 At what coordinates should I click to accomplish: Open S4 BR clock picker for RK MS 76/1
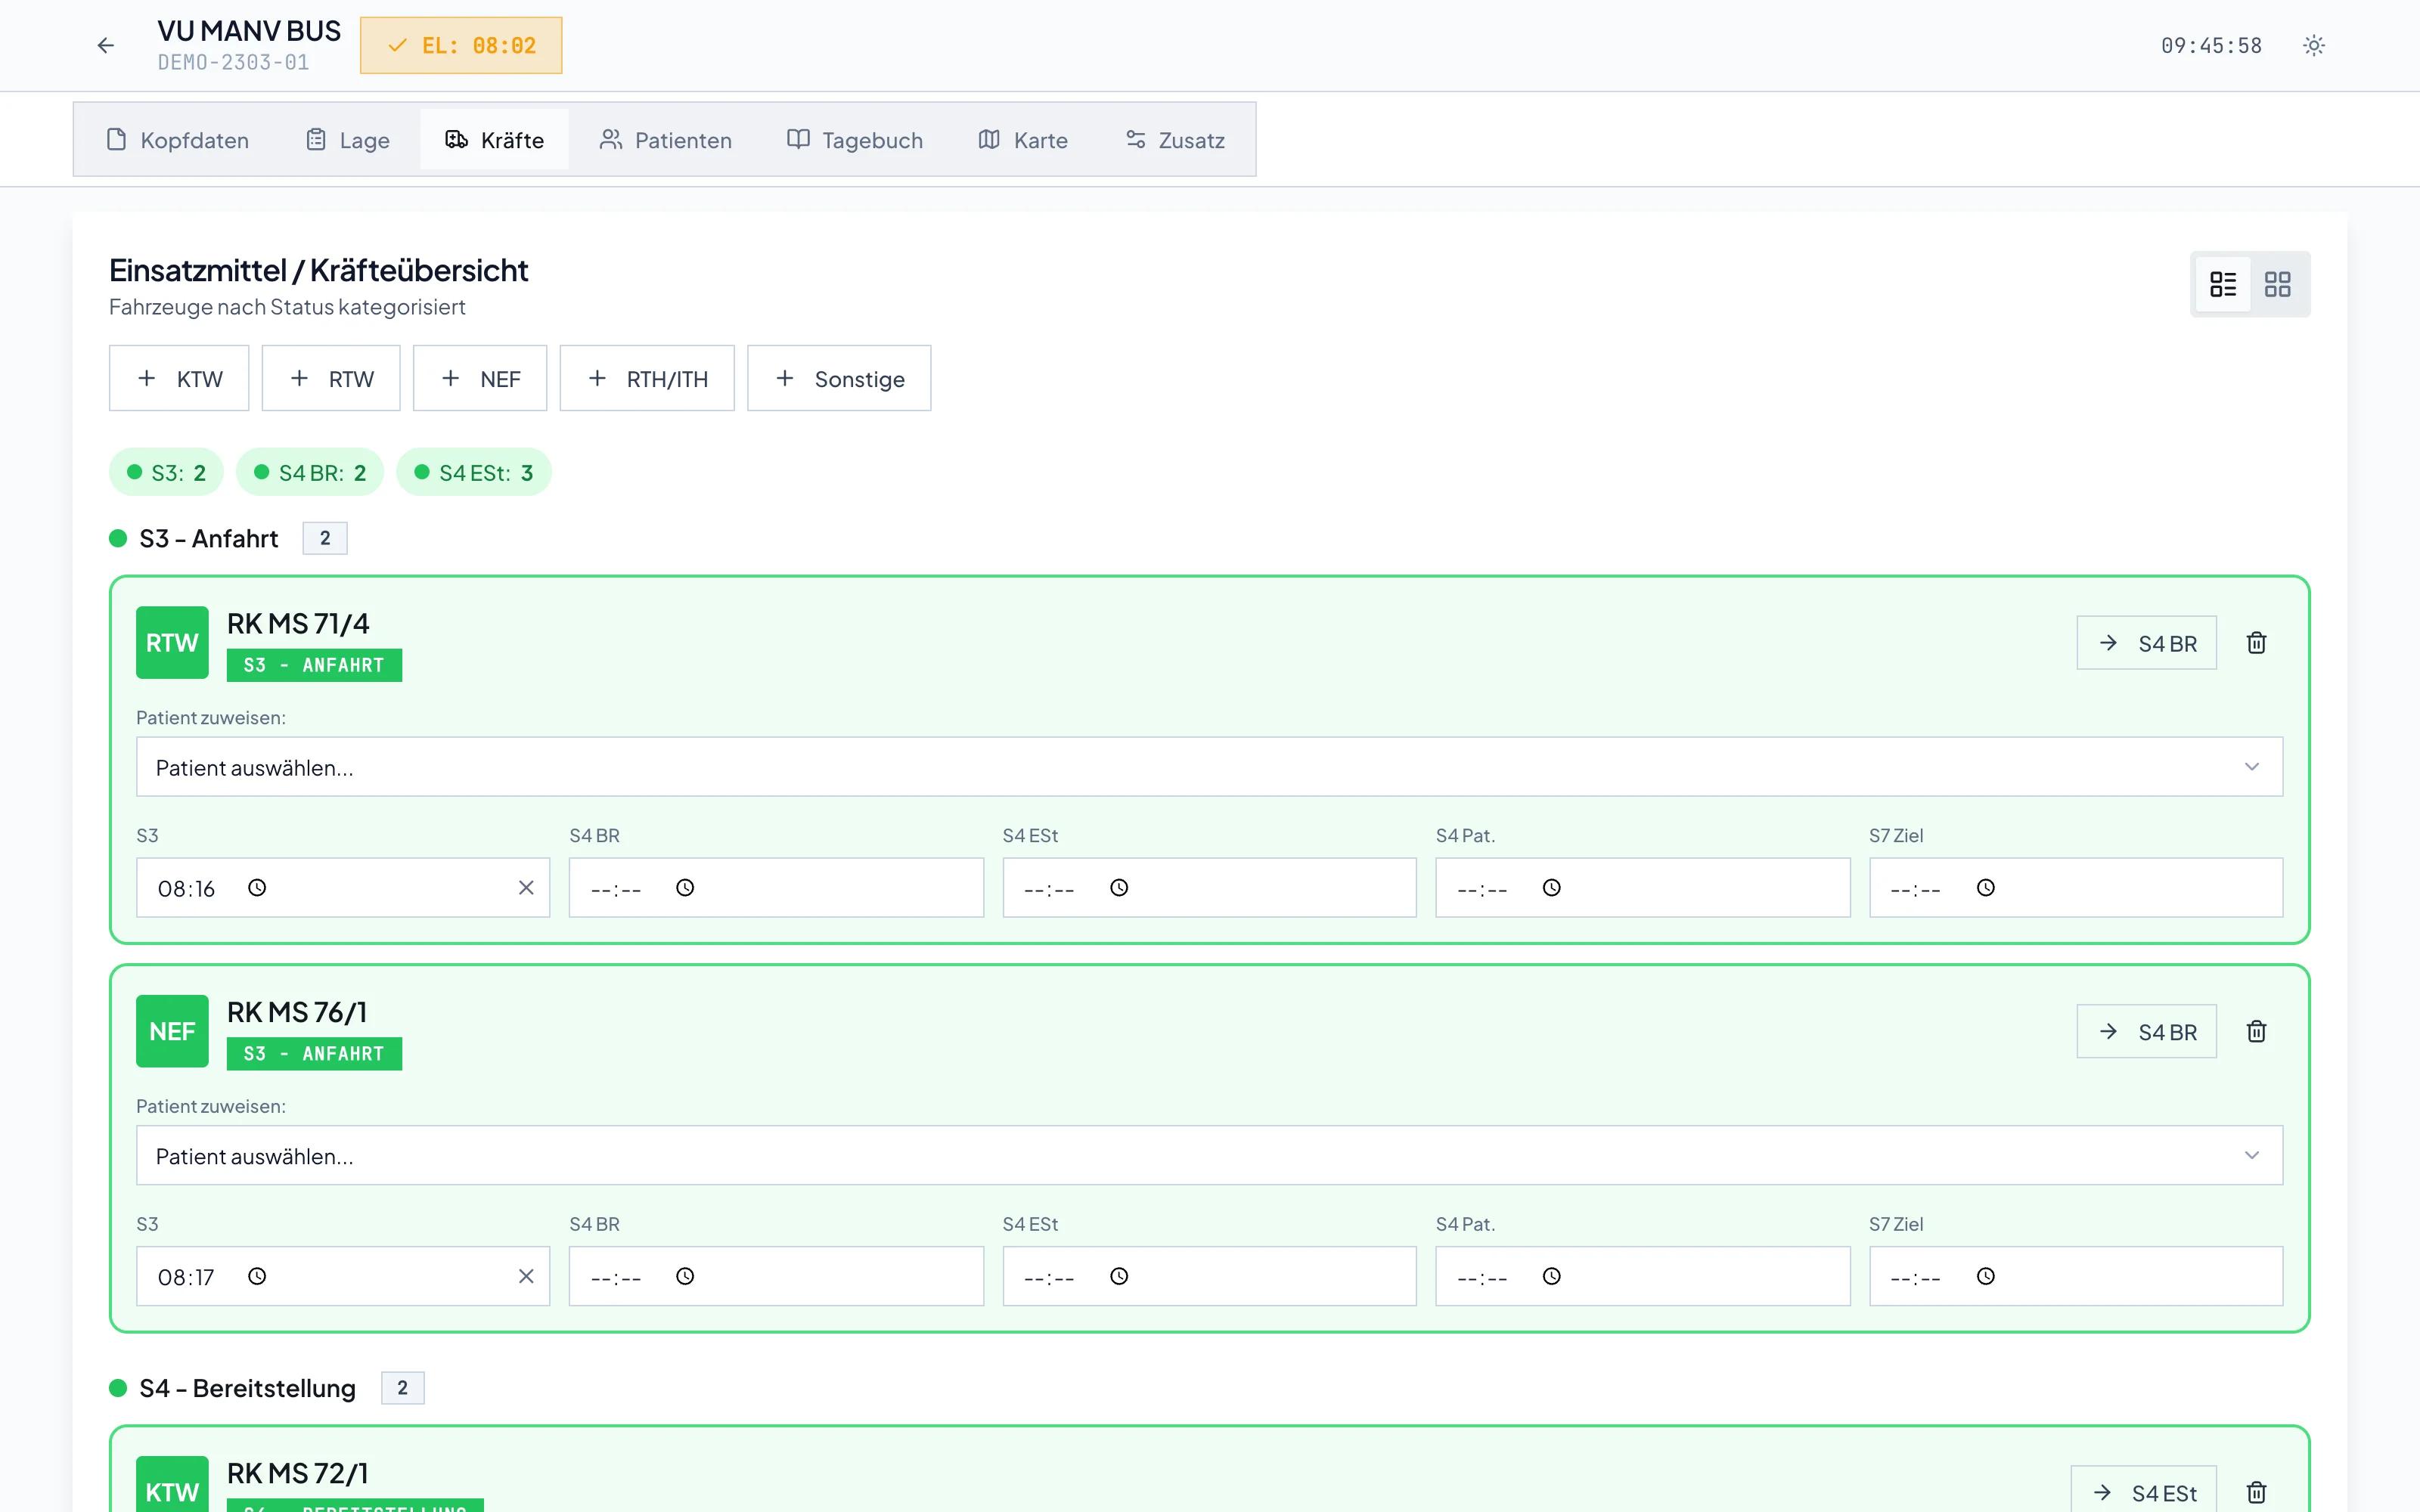pos(685,1276)
